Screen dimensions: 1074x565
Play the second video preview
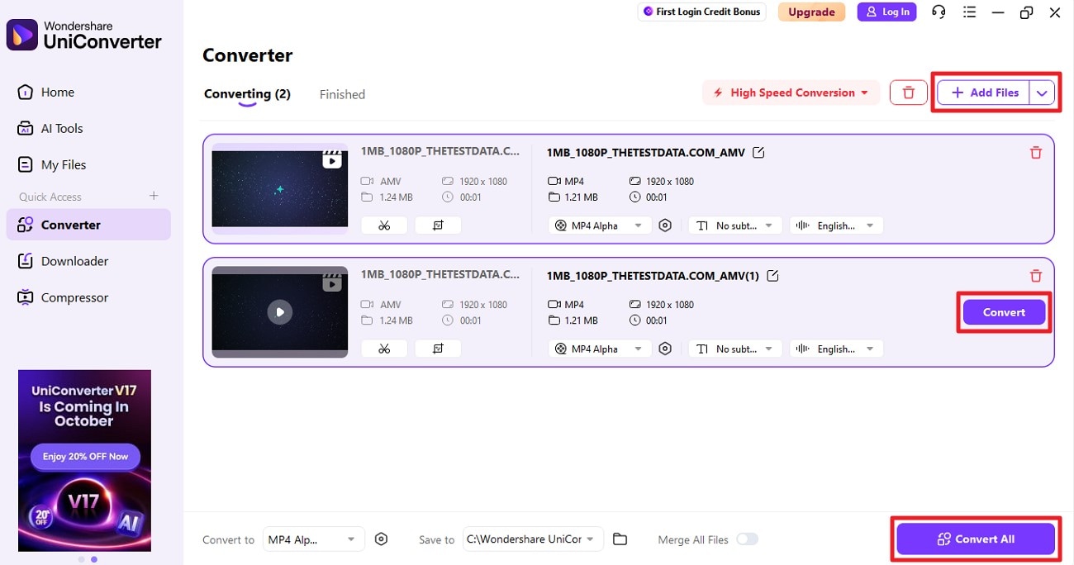click(x=280, y=312)
